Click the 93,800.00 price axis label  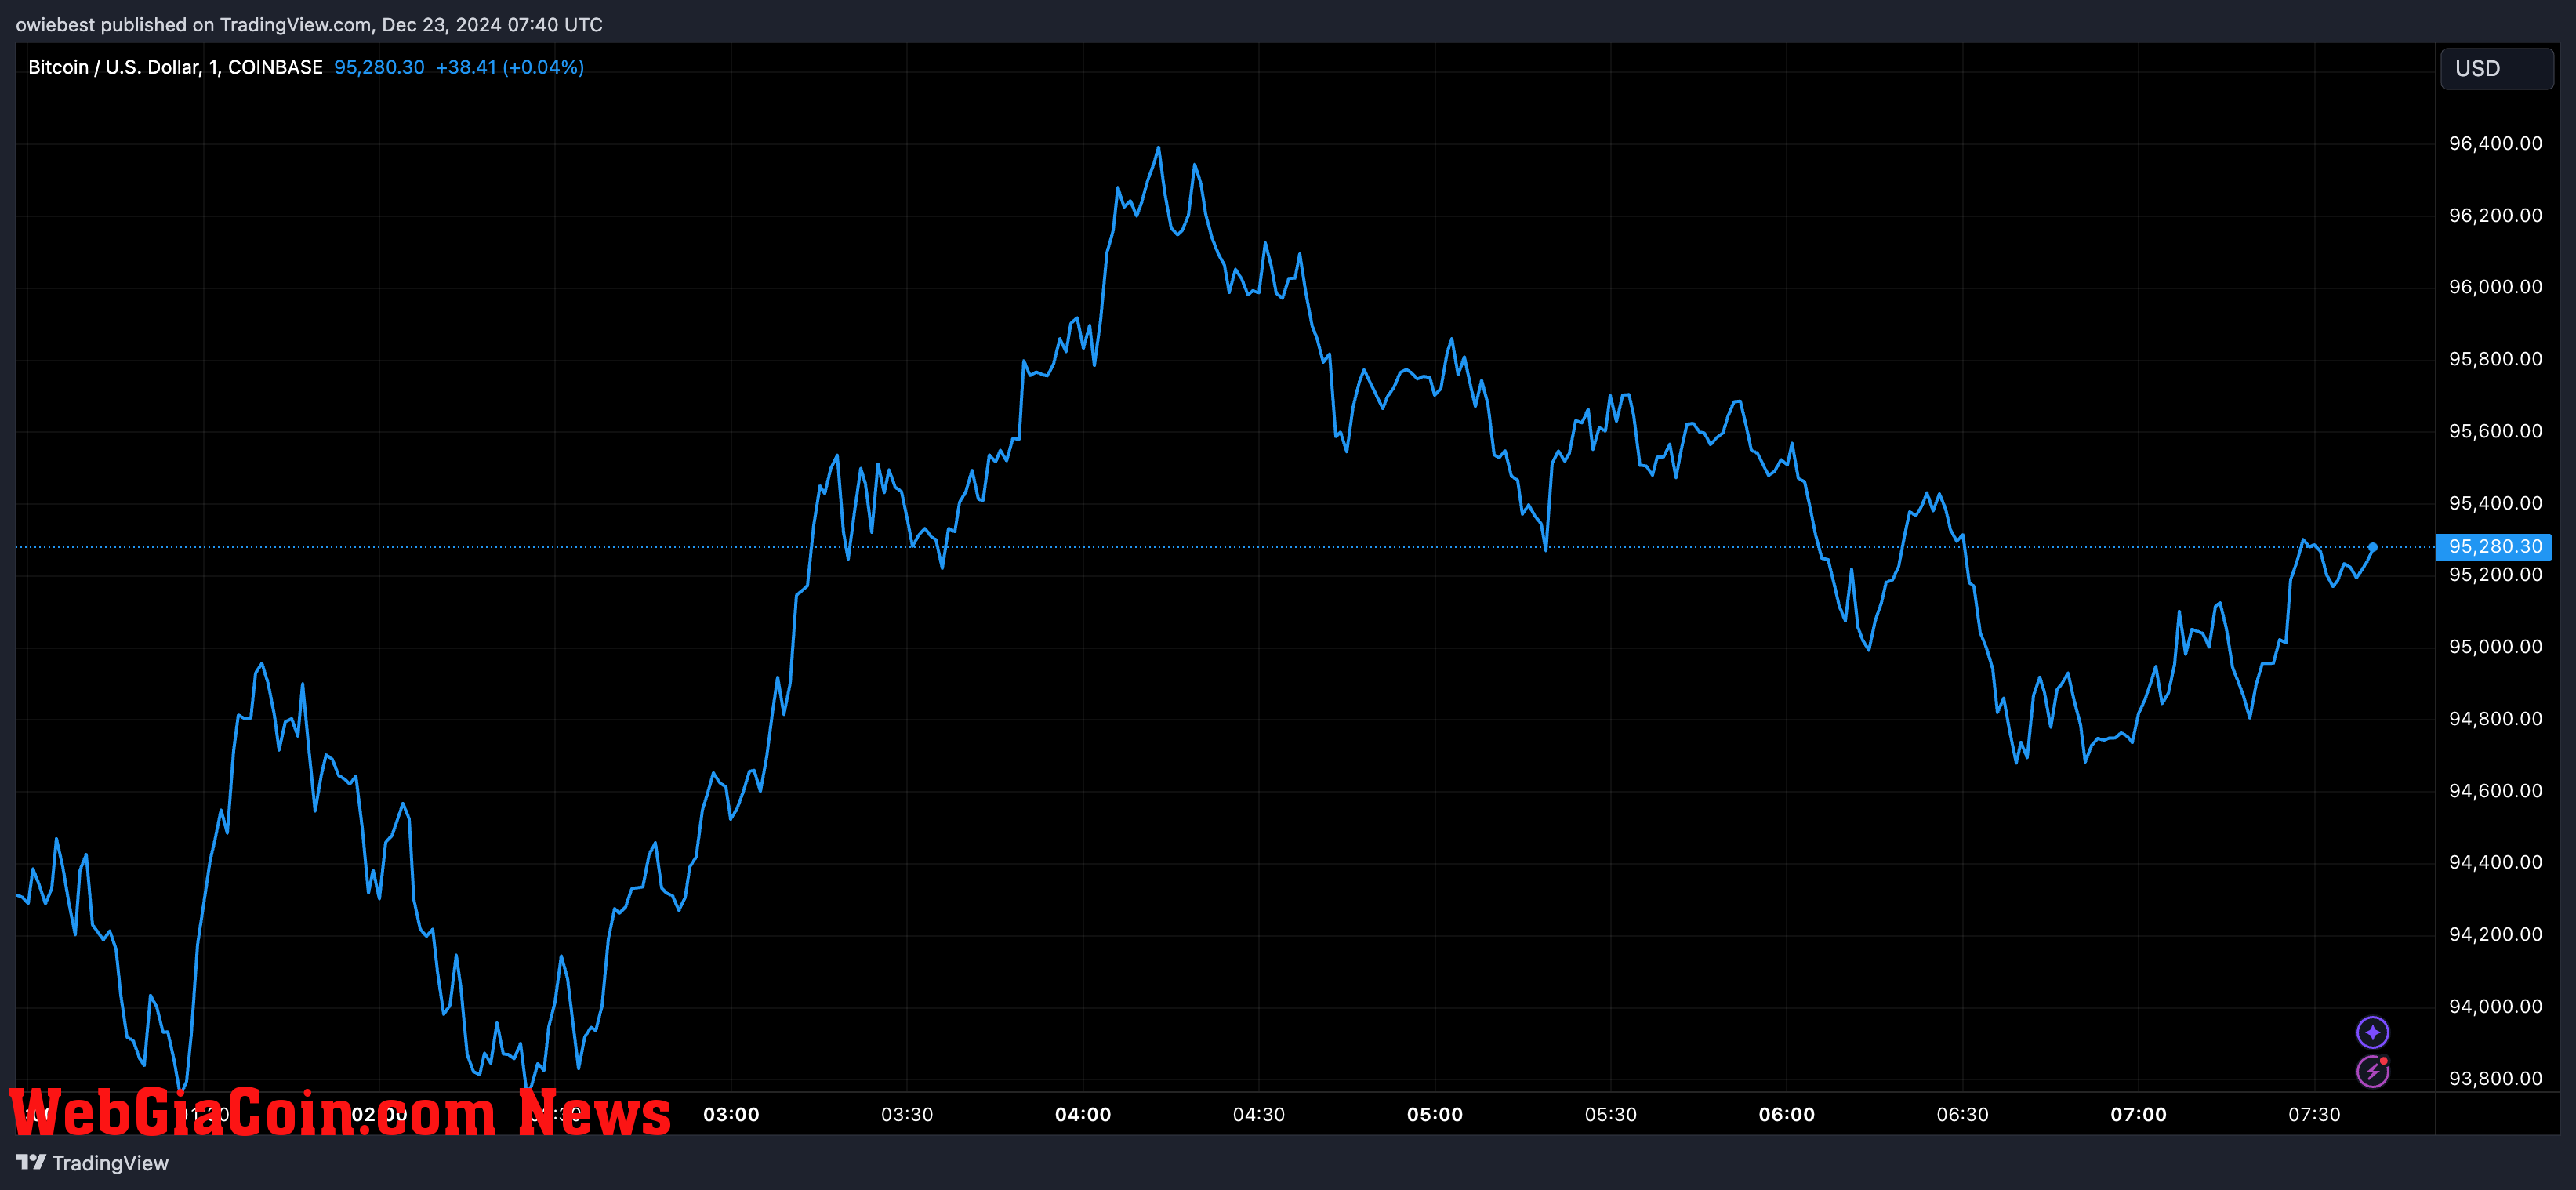click(2495, 1078)
